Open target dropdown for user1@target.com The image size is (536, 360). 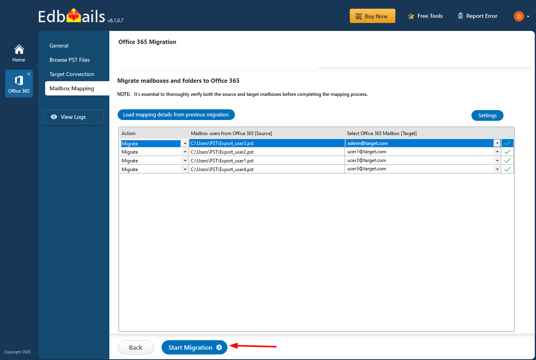(x=497, y=152)
